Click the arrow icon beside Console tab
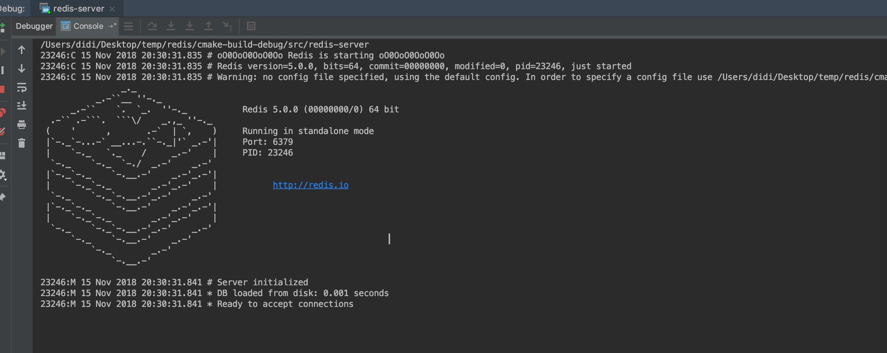887x353 pixels. click(x=112, y=26)
